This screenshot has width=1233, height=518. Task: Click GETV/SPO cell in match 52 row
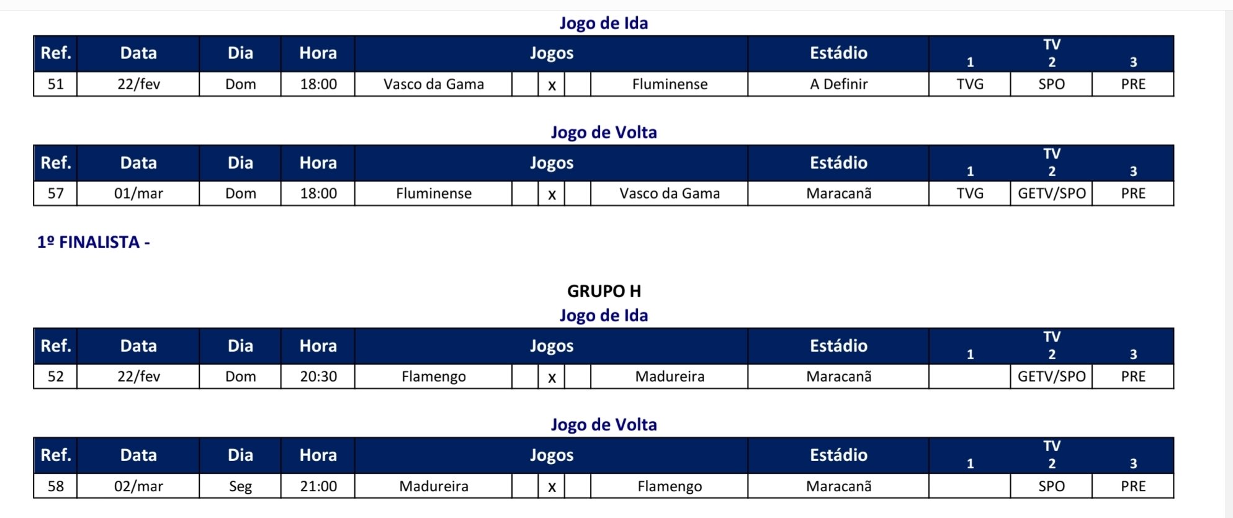1051,377
